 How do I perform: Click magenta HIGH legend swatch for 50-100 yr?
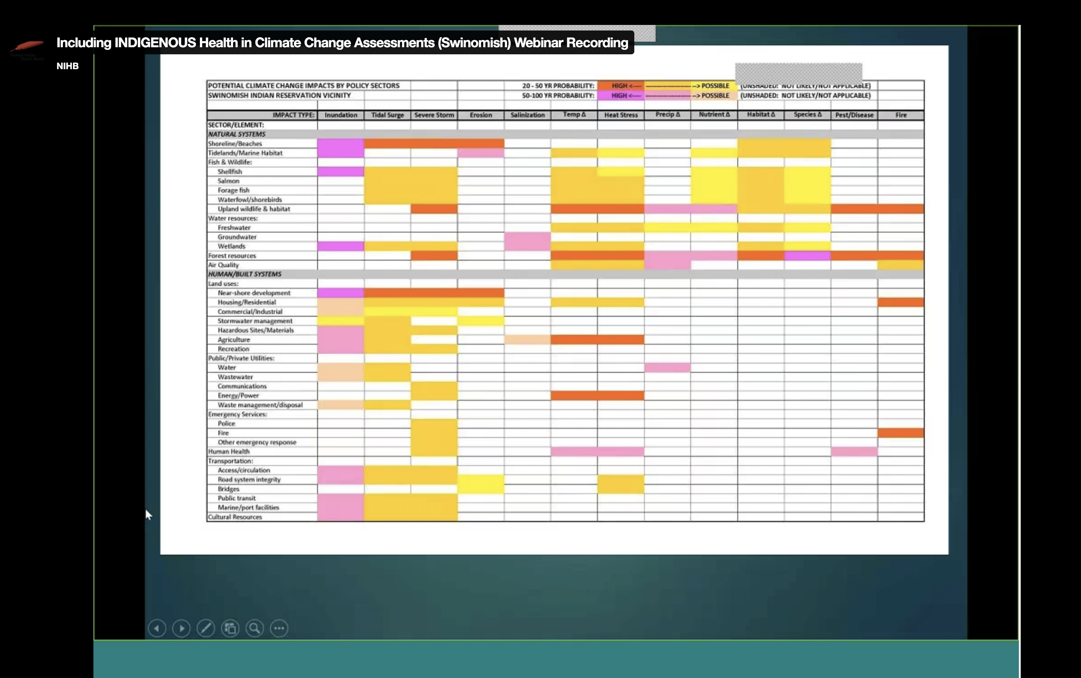tap(621, 96)
